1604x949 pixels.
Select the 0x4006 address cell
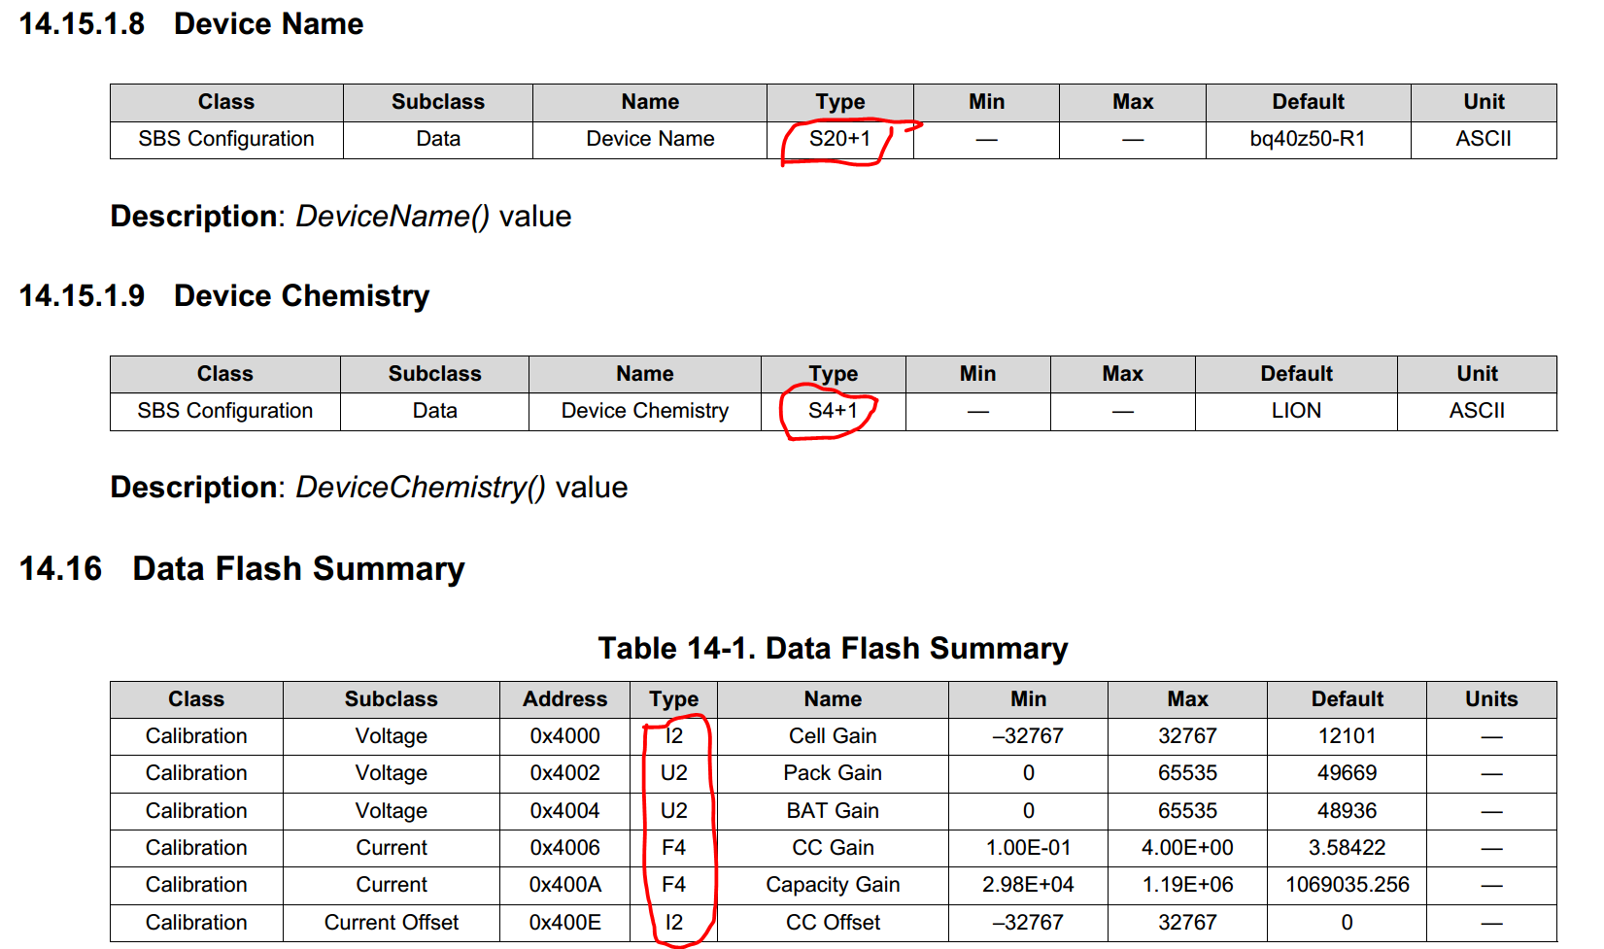coord(564,848)
